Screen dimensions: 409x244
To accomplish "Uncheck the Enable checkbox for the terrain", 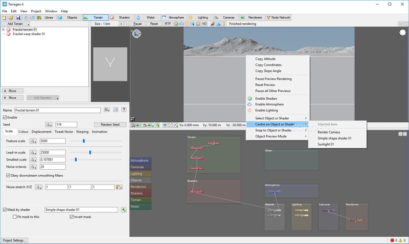I will pyautogui.click(x=5, y=117).
